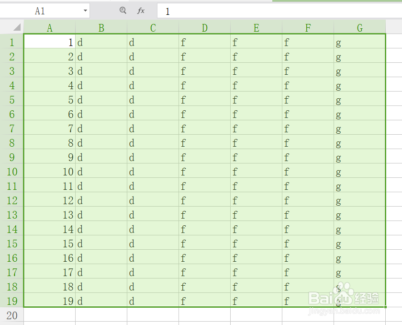402x325 pixels.
Task: Click cell G9 containing g
Action: (360, 156)
